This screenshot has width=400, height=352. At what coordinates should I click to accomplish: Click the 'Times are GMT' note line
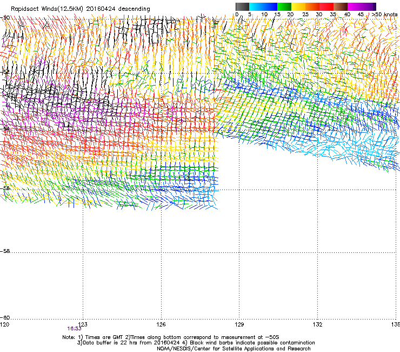(171, 337)
